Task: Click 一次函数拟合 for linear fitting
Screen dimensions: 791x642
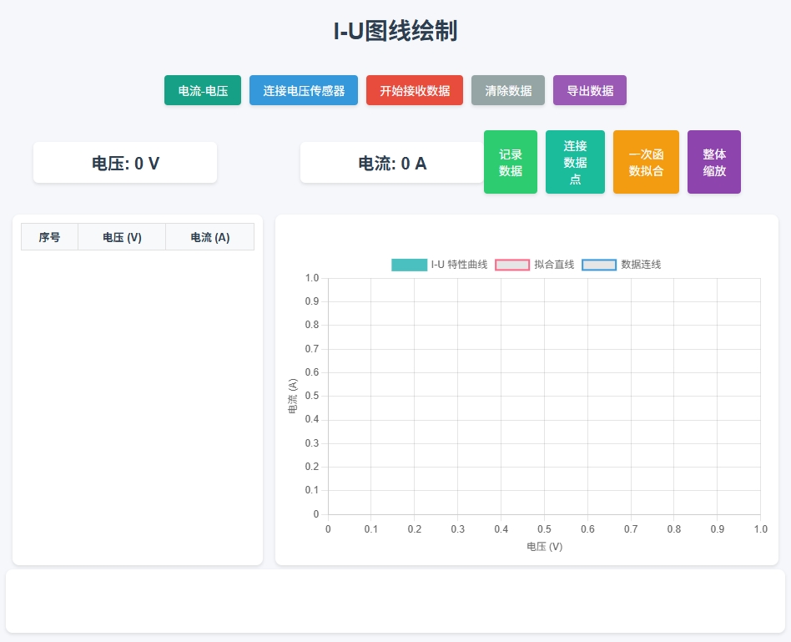Action: tap(646, 162)
